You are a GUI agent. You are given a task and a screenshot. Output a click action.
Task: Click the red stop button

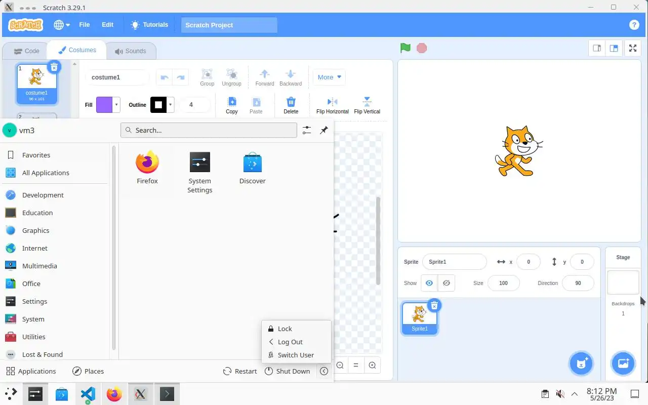point(422,48)
